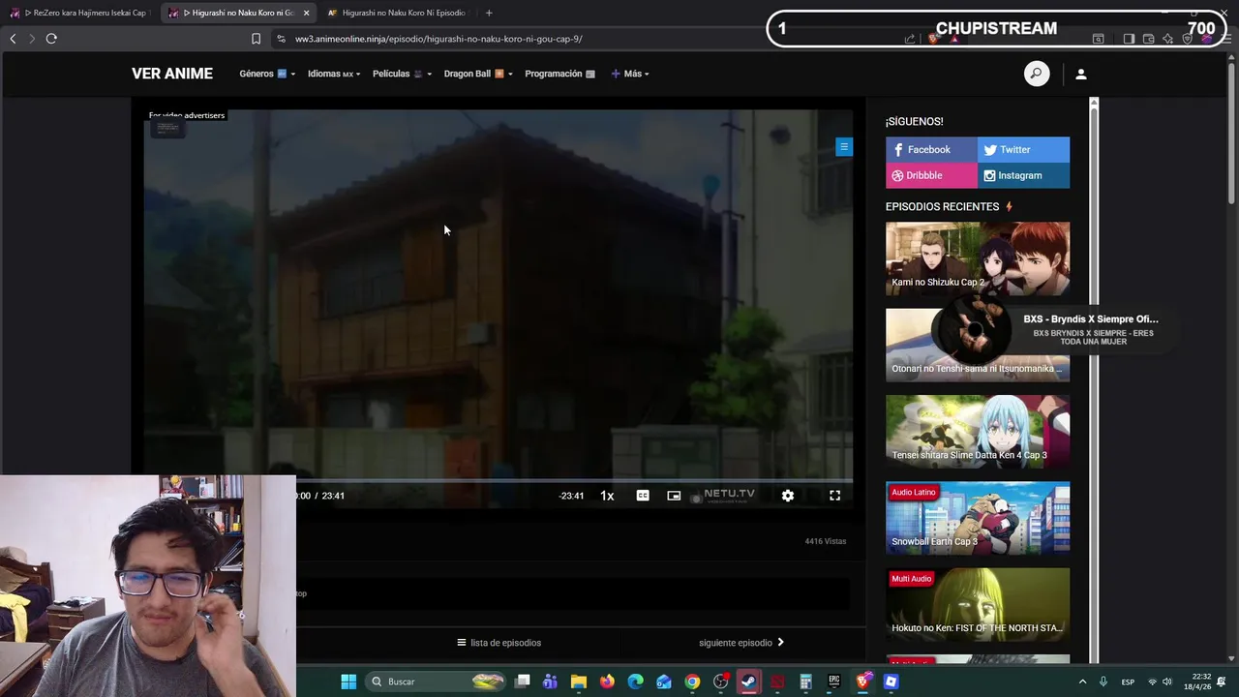Viewport: 1239px width, 697px height.
Task: Open lista de episodios link
Action: coord(499,643)
